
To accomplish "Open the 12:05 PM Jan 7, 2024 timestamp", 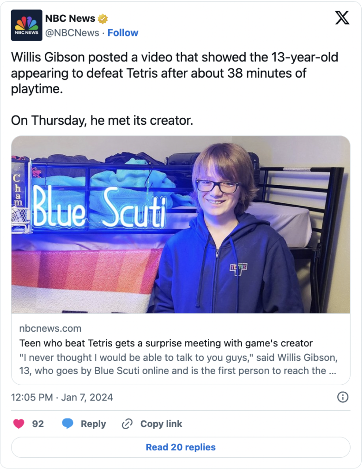I will pos(62,397).
